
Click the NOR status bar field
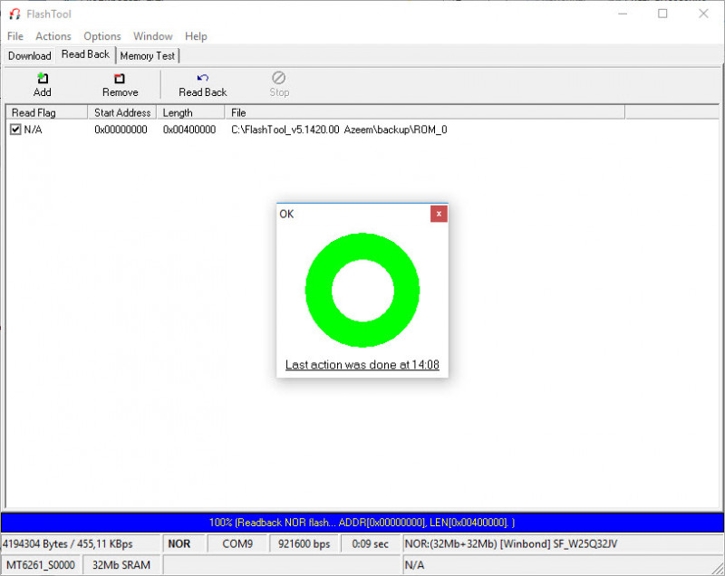(x=183, y=543)
